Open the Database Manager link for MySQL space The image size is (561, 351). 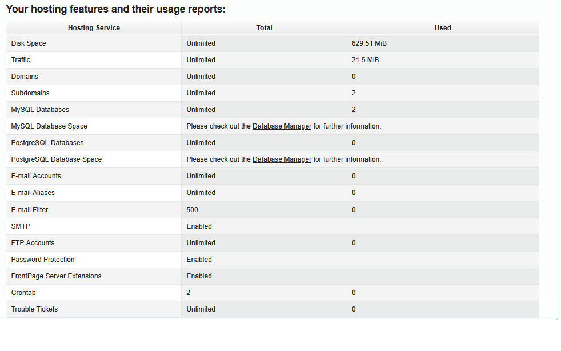(x=281, y=126)
